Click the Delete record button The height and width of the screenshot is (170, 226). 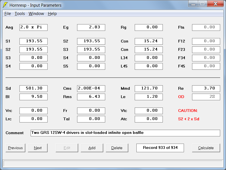click(x=117, y=148)
